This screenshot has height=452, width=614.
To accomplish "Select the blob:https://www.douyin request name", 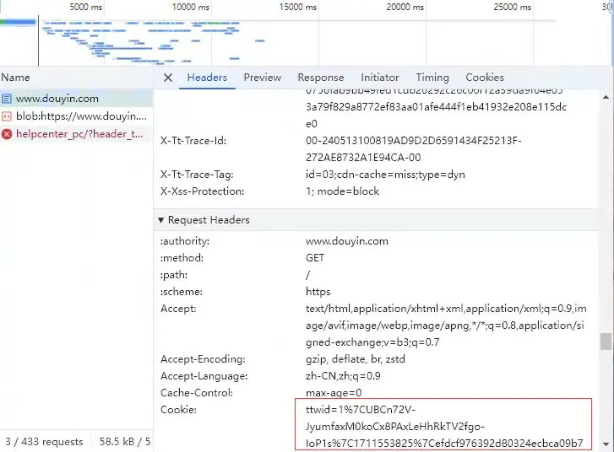I will coord(81,116).
